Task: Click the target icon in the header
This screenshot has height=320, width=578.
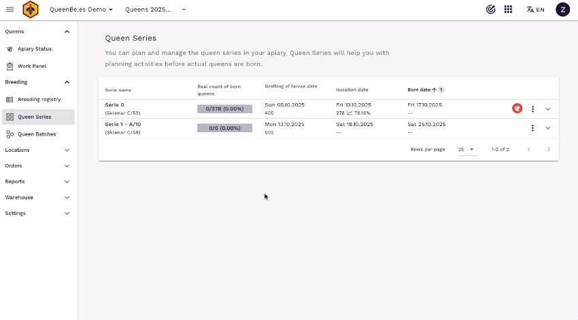Action: click(490, 9)
